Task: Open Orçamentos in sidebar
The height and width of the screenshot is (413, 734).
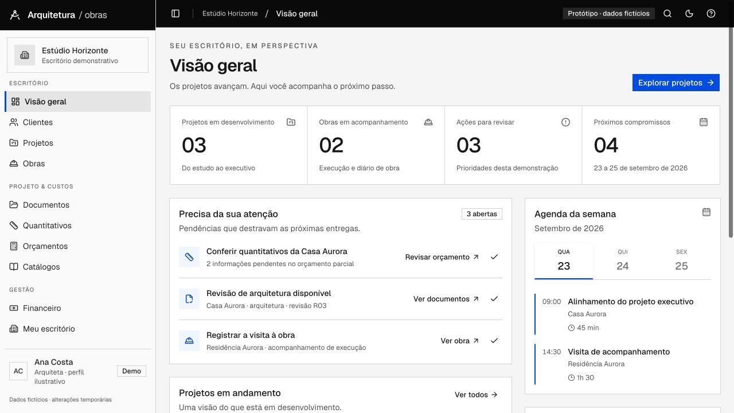Action: (77, 246)
